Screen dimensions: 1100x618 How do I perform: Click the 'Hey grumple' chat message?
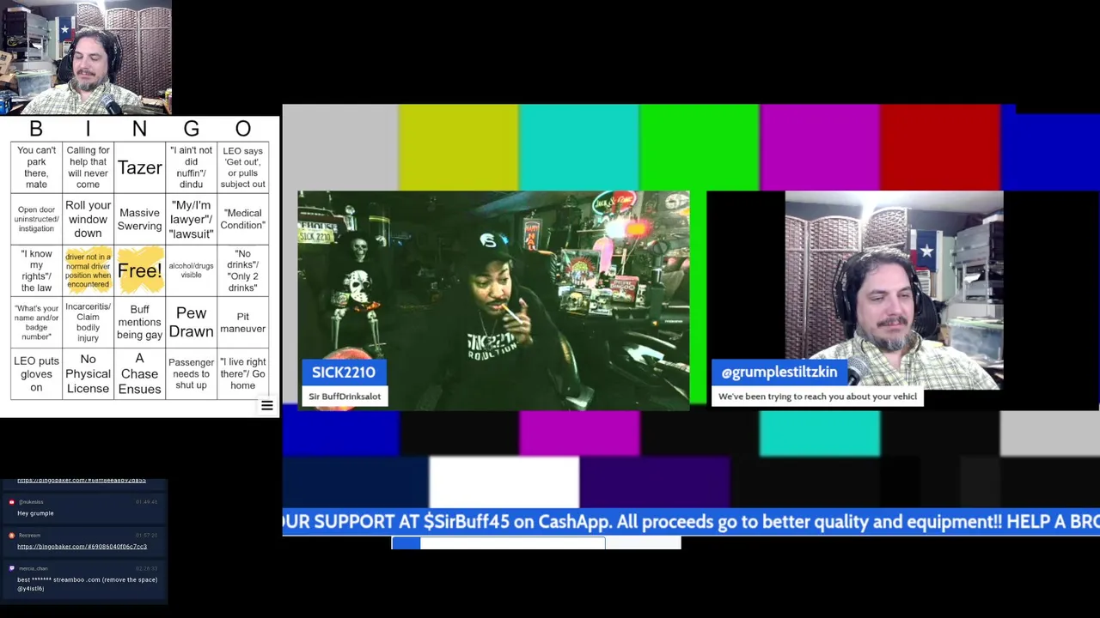pyautogui.click(x=35, y=513)
